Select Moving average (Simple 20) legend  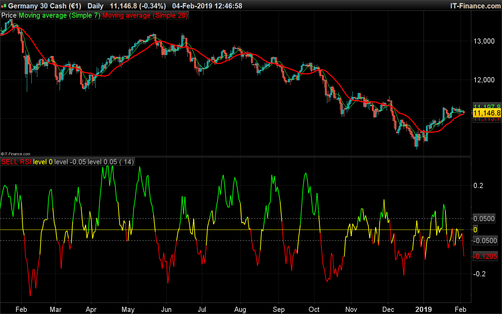point(145,15)
